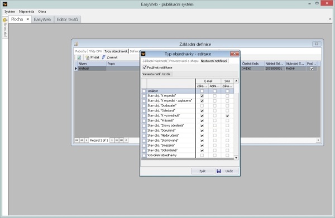
Task: Open the Provozovatel e-shopu tab
Action: [x=184, y=61]
